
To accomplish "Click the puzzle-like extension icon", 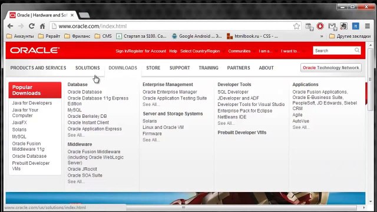I will pyautogui.click(x=344, y=26).
